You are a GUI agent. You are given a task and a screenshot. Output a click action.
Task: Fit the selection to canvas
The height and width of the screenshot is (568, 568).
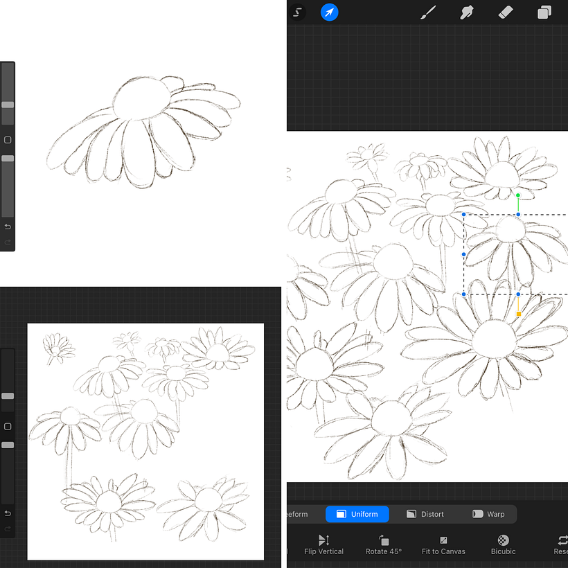click(x=443, y=544)
